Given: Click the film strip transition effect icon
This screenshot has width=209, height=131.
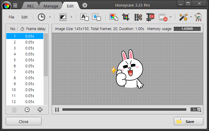Looking at the screenshot, I should 63,17.
